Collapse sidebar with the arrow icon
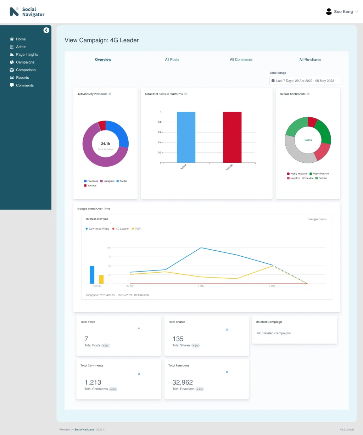 46,30
